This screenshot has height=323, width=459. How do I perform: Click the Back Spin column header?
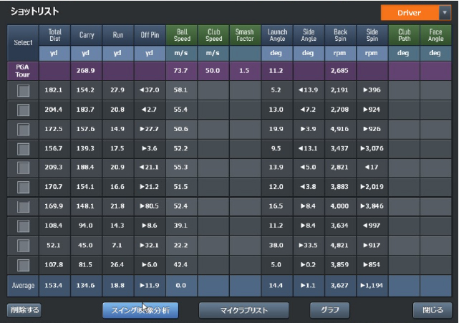coord(340,35)
